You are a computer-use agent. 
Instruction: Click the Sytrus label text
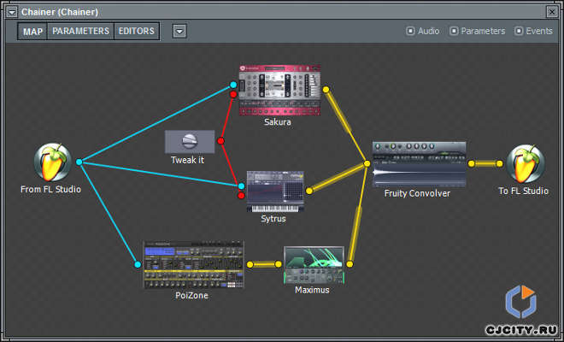coord(273,219)
